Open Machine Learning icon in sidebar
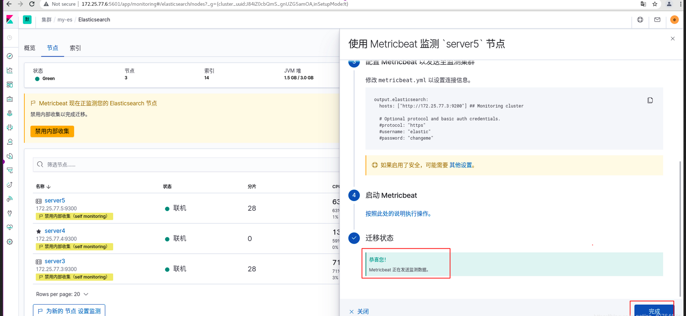This screenshot has width=686, height=316. tap(10, 128)
